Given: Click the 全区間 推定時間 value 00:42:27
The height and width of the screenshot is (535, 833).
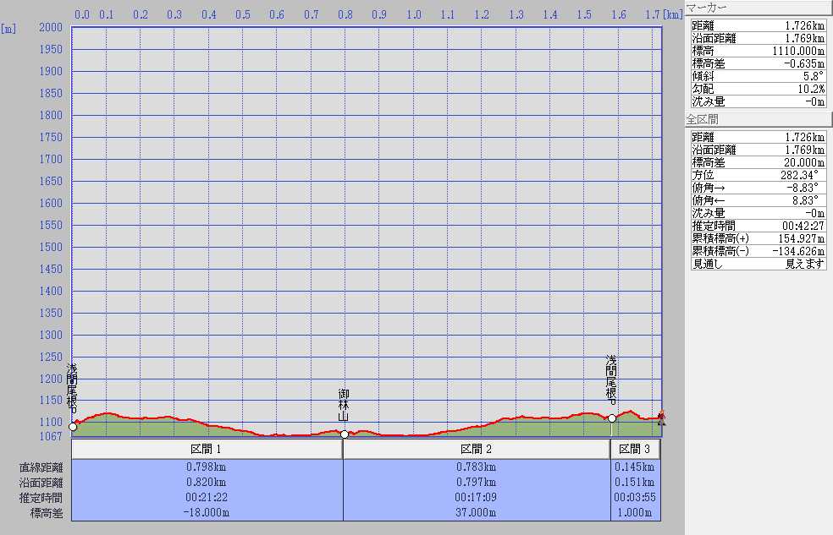Looking at the screenshot, I should tap(799, 226).
